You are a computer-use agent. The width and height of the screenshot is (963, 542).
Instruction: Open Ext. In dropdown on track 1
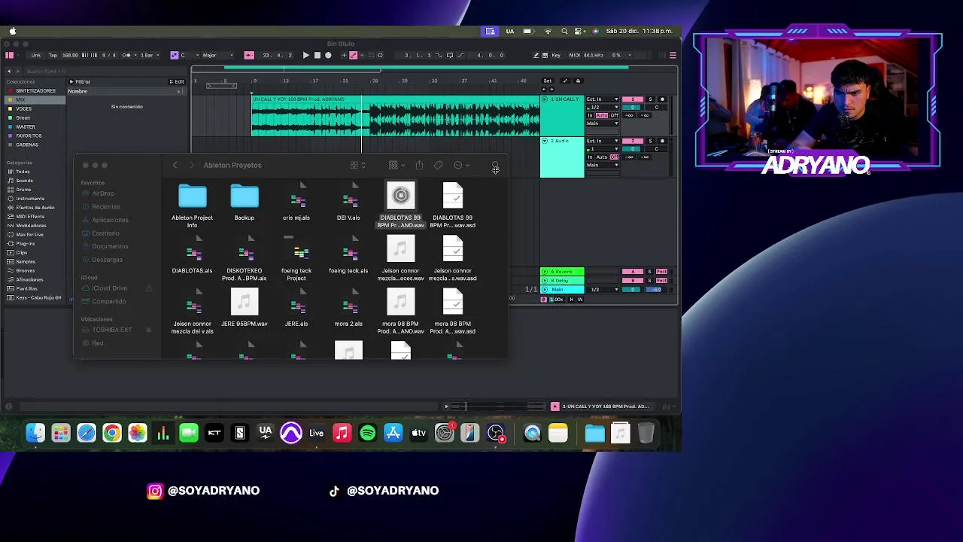602,99
